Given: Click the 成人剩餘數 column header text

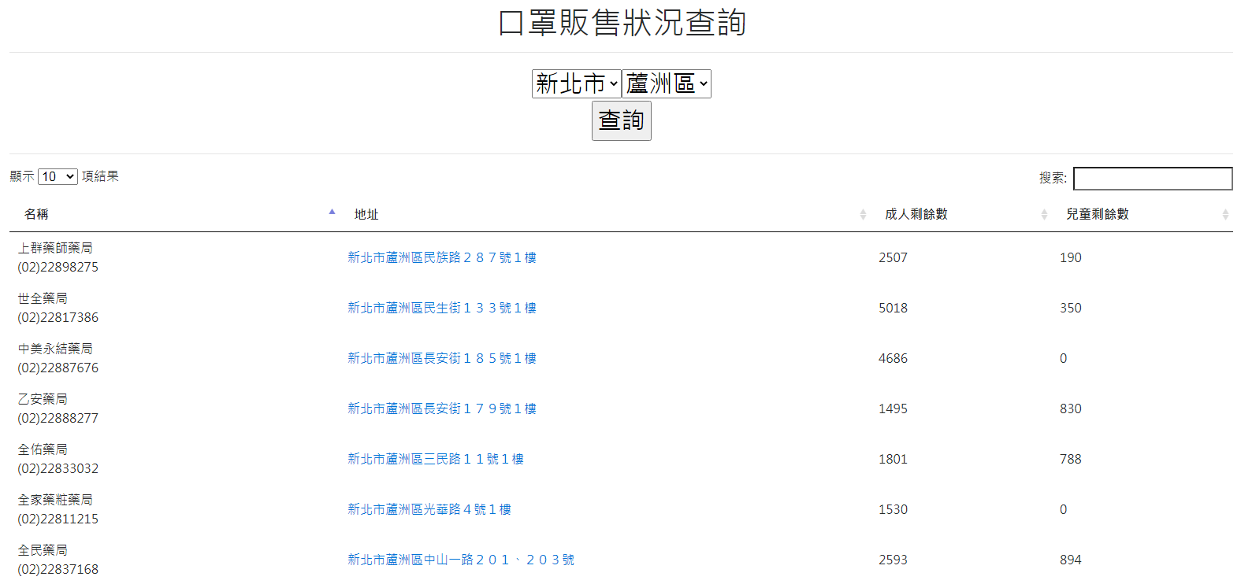Looking at the screenshot, I should click(916, 214).
